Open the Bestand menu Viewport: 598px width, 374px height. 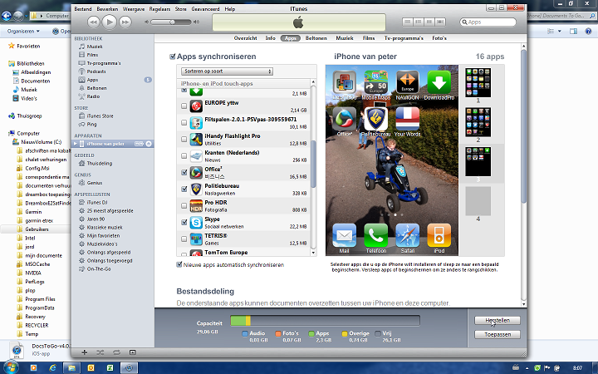83,9
